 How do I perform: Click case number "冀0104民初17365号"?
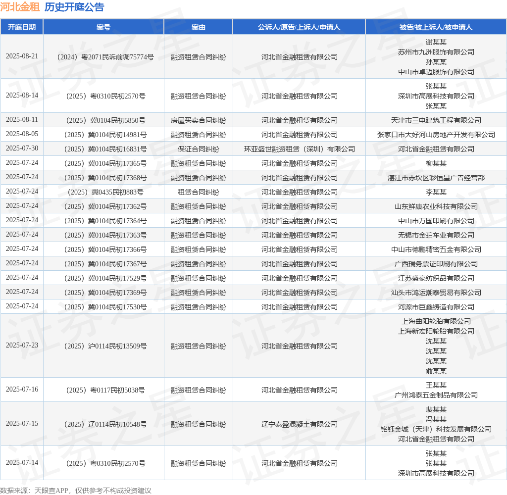point(118,163)
